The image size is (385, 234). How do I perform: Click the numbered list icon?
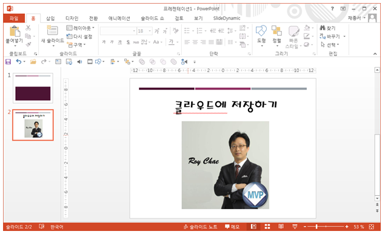click(199, 31)
